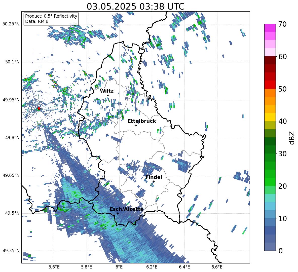Click the dark maroon colorbar swatch below 60

pyautogui.click(x=270, y=60)
